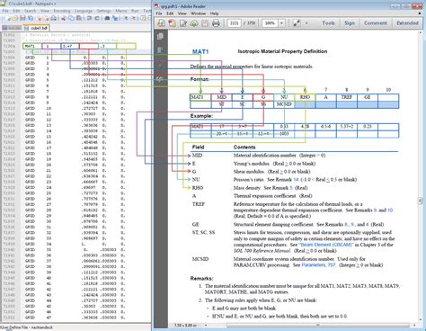Open the Encoding menu in Notepad++
Screen dimensions: 426x331
[x=62, y=11]
